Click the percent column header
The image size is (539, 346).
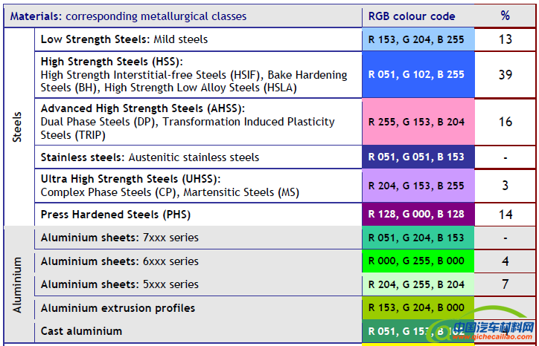point(505,16)
